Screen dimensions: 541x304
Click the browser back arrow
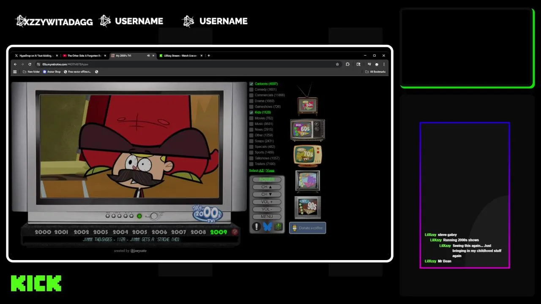click(15, 64)
